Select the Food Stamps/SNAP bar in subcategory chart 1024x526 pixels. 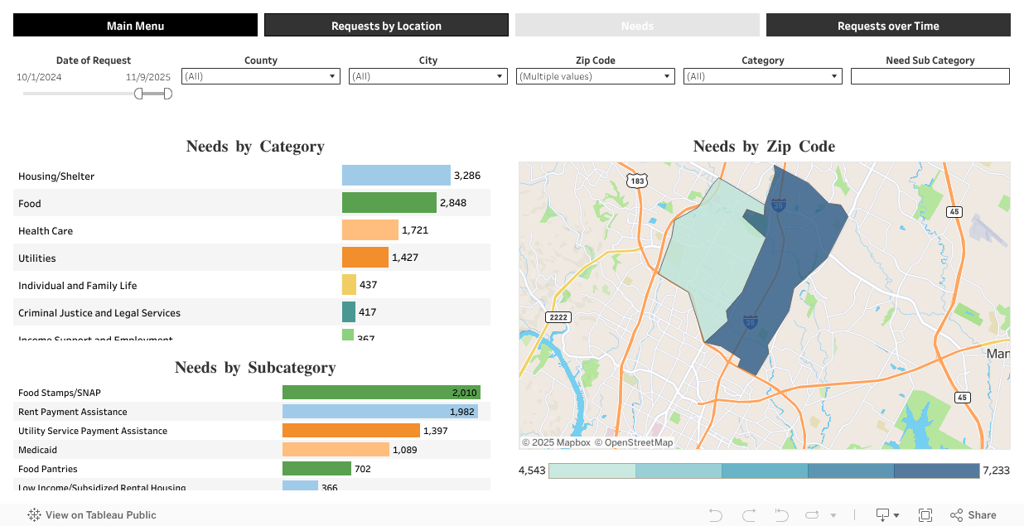[x=381, y=393]
